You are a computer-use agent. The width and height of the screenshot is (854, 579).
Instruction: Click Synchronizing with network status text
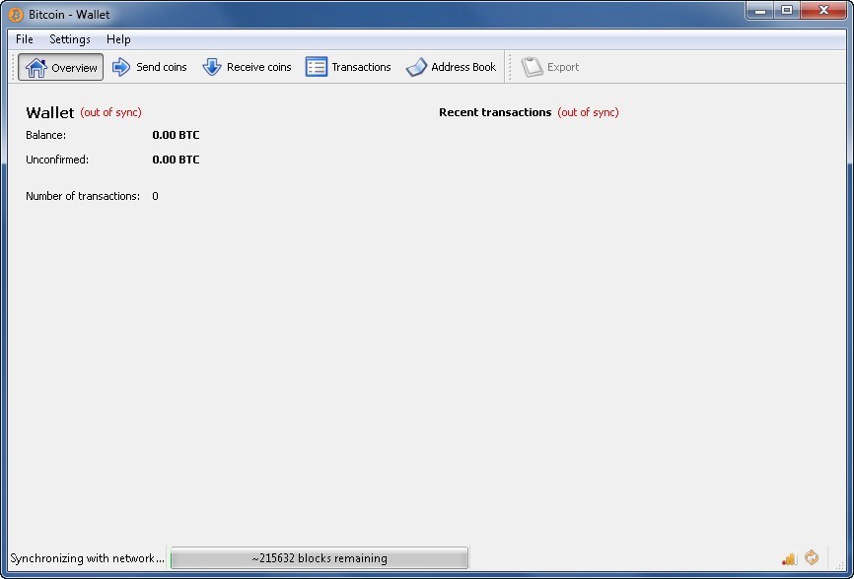(87, 558)
